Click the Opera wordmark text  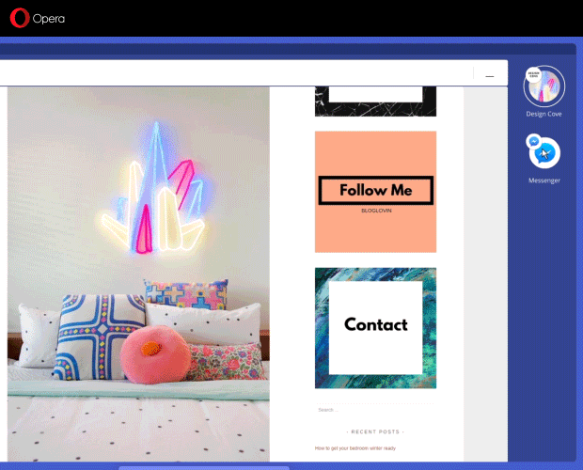(49, 18)
